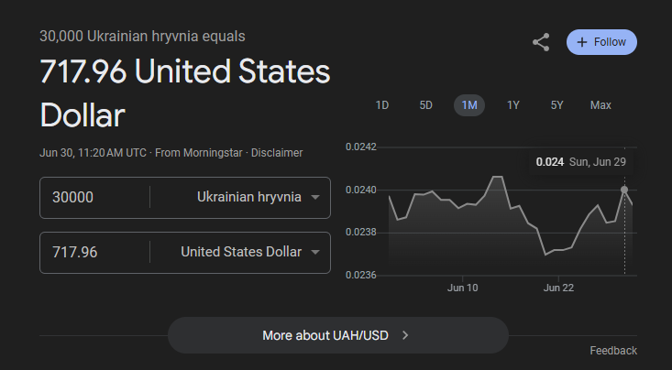Viewport: 672px width, 370px height.
Task: Click the share icon next to Follow
Action: click(x=541, y=42)
